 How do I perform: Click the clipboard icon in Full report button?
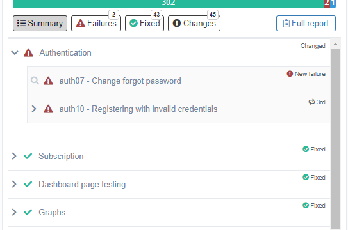point(286,23)
